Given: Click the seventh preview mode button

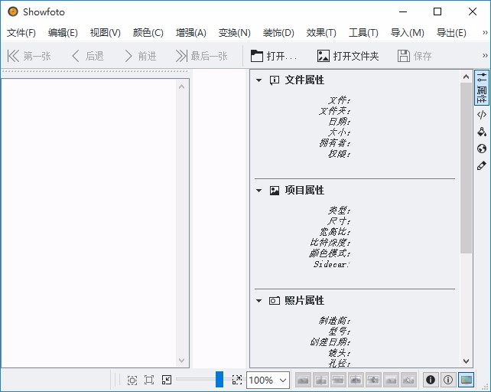Looking at the screenshot, I should coord(408,380).
